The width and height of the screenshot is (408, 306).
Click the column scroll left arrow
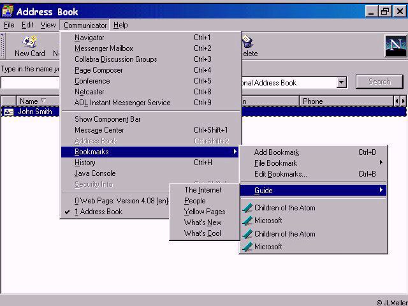click(x=397, y=101)
